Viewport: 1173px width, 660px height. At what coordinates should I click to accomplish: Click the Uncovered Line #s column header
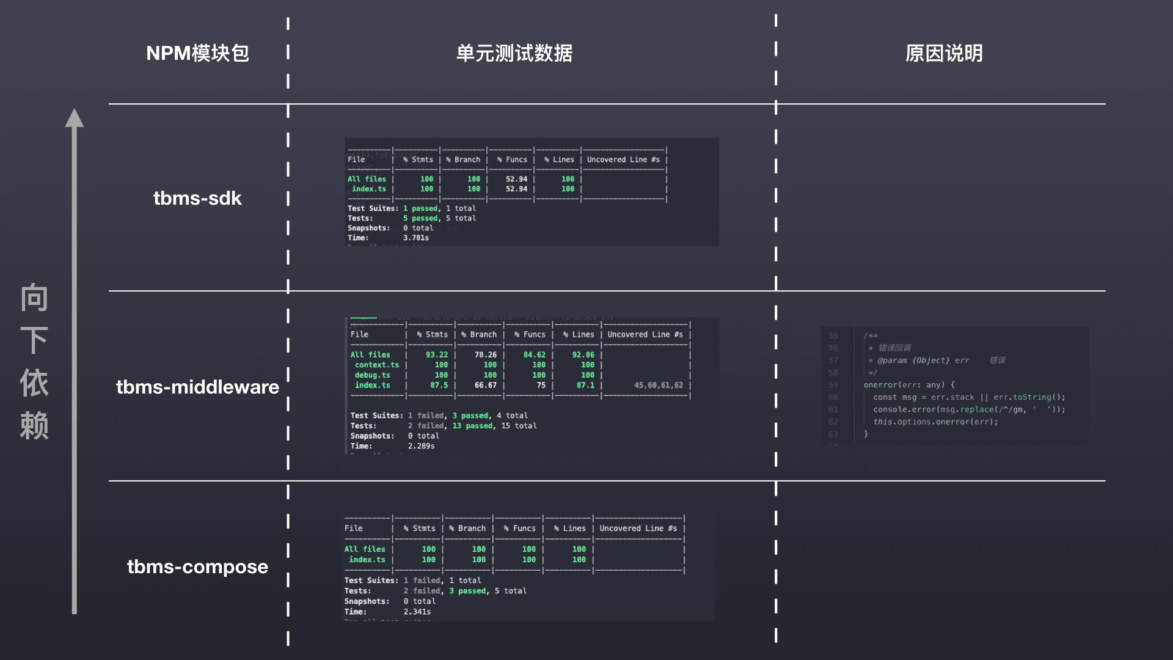click(623, 159)
